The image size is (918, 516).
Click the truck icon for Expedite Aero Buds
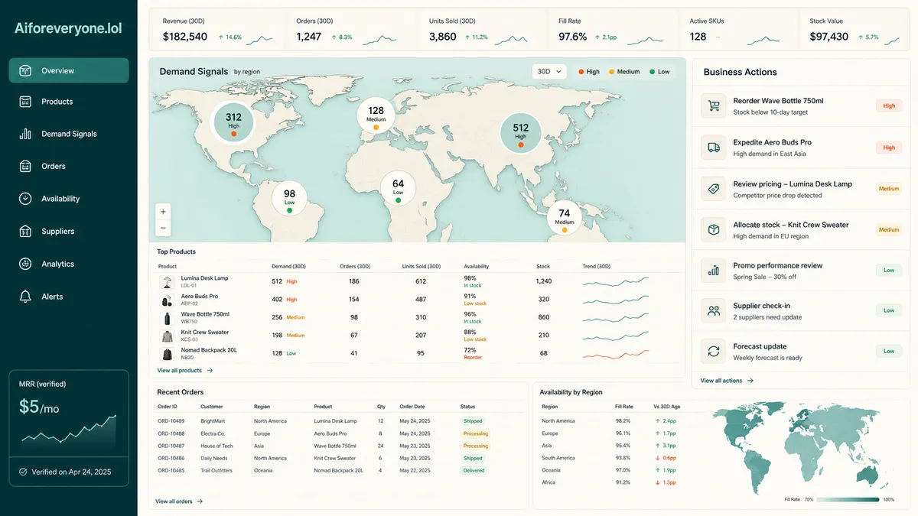pos(714,147)
